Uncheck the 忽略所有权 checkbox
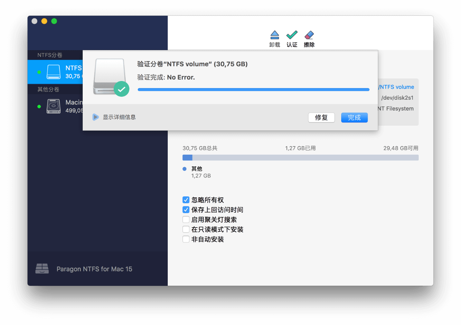This screenshot has width=461, height=325. 186,200
